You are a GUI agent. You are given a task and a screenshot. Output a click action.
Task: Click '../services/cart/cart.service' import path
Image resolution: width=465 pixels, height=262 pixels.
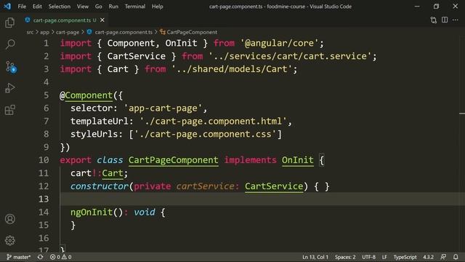(x=290, y=56)
